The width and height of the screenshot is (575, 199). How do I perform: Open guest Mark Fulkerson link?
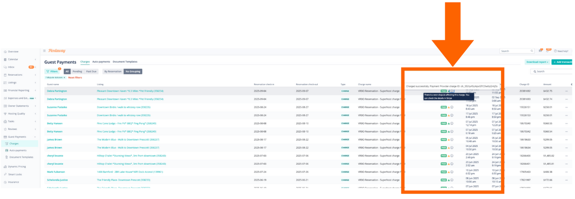click(56, 171)
